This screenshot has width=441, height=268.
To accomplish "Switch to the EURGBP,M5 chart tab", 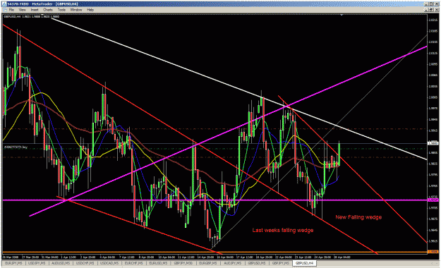I will point(208,263).
